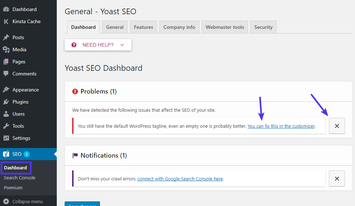This screenshot has width=355, height=206.
Task: Open Dashboard under the SEO submenu
Action: [15, 168]
